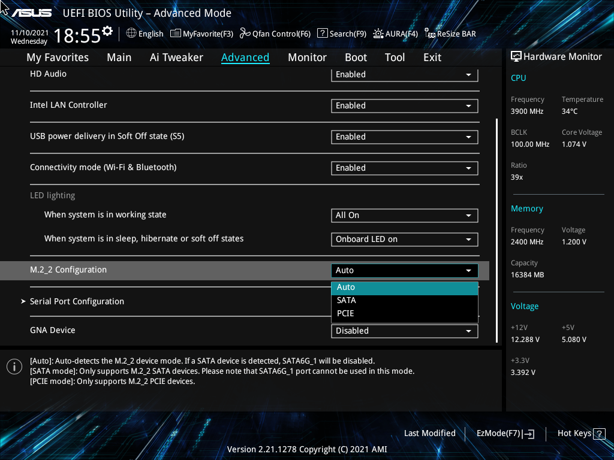Open USB power delivery S5 dropdown
This screenshot has height=460, width=614.
[x=405, y=137]
